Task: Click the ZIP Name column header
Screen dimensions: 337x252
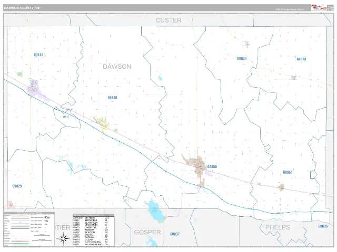Action: click(x=90, y=218)
